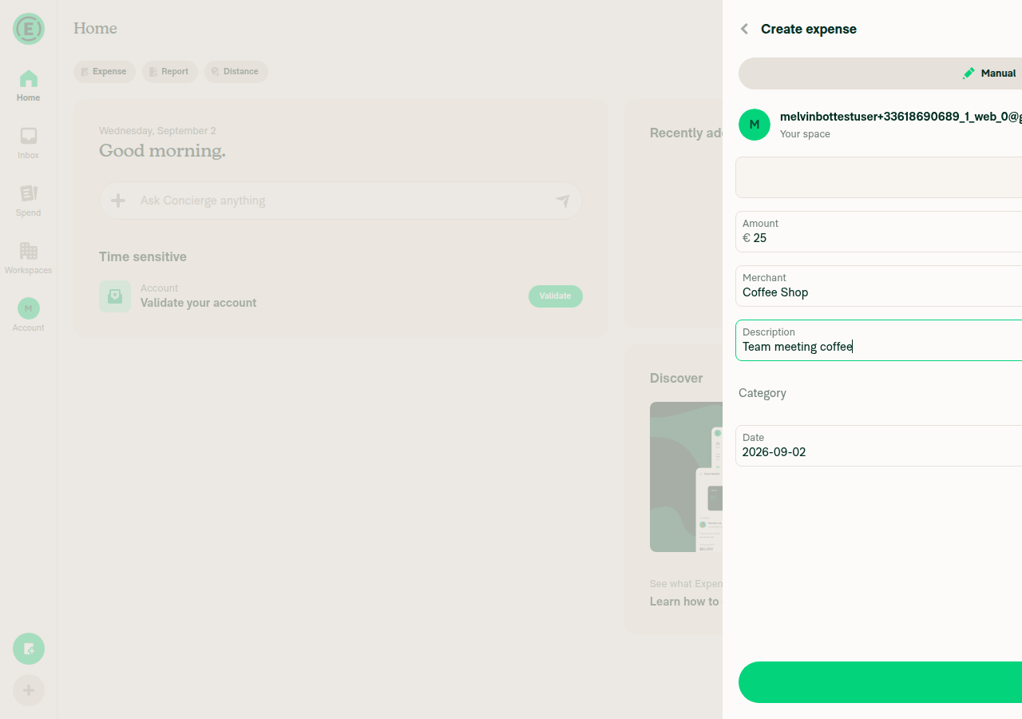This screenshot has width=1022, height=719.
Task: Click the Create expense panel title
Action: [x=809, y=29]
